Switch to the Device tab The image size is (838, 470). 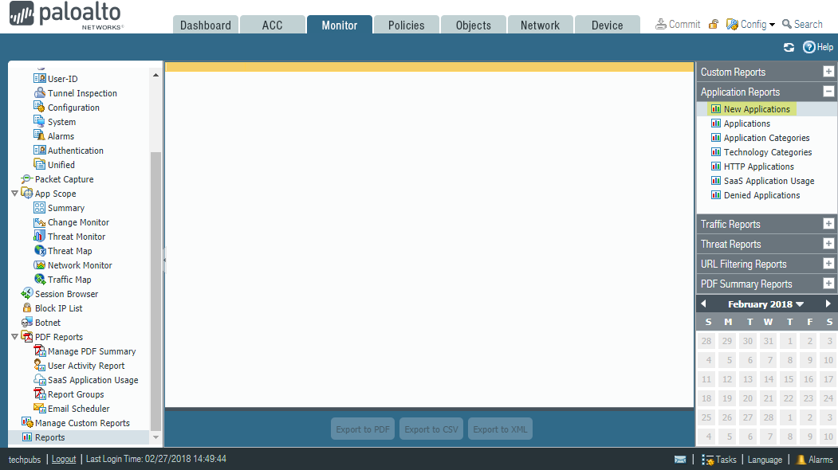(607, 25)
